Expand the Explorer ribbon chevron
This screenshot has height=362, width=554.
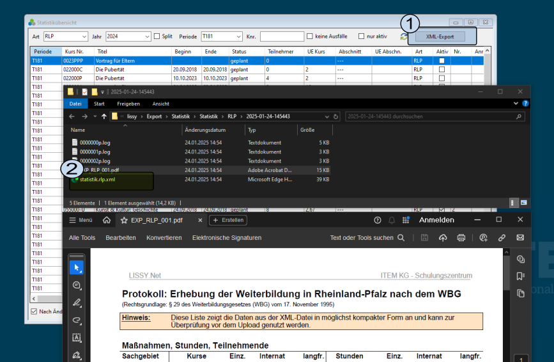pyautogui.click(x=516, y=104)
